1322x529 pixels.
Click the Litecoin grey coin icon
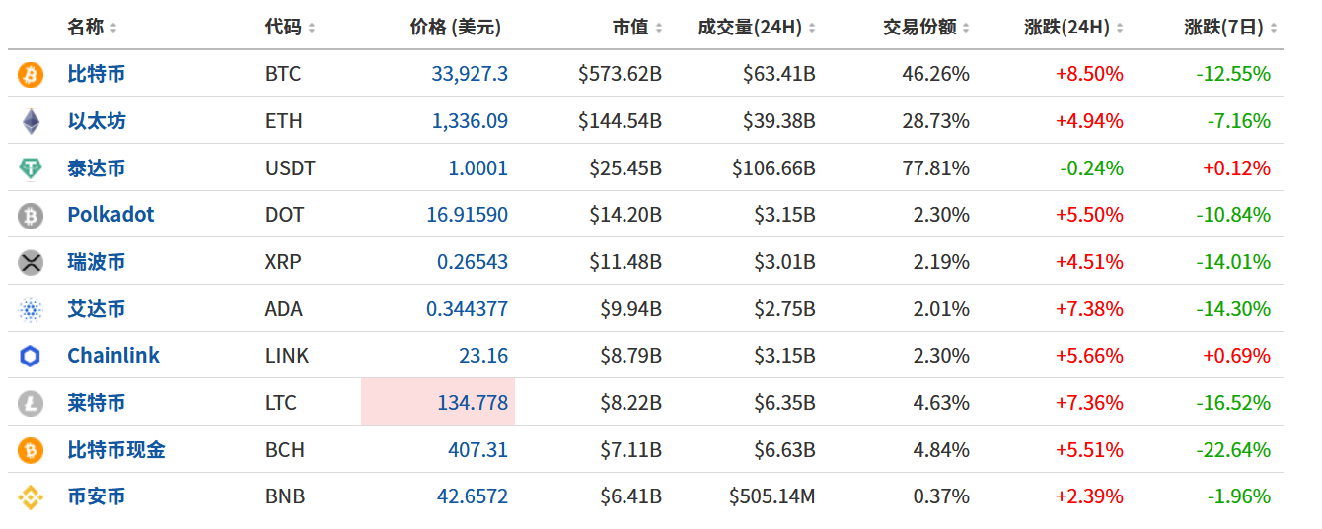tap(31, 403)
